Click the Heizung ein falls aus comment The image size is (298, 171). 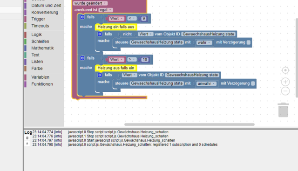click(116, 27)
